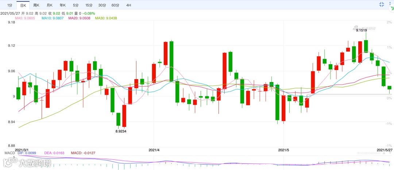Image resolution: width=394 pixels, height=170 pixels.
Task: Select the 日K daily chart tab
Action: pos(23,5)
